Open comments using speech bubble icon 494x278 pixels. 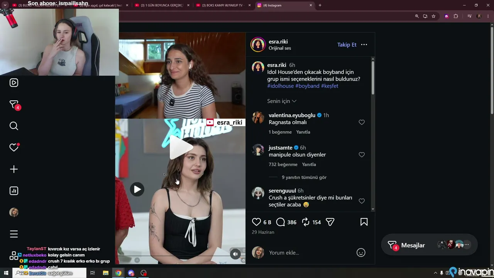pyautogui.click(x=281, y=222)
